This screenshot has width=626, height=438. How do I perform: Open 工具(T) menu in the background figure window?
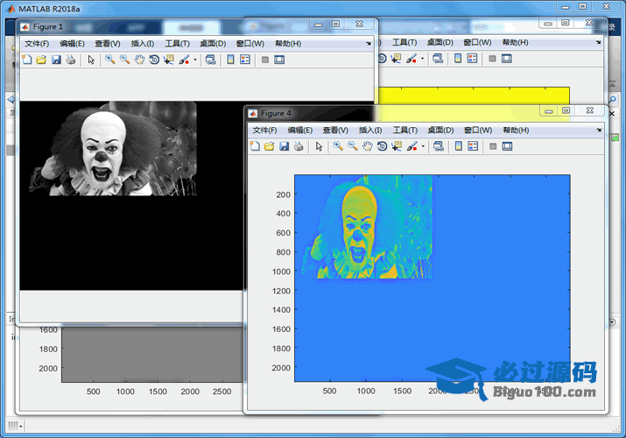pyautogui.click(x=404, y=42)
